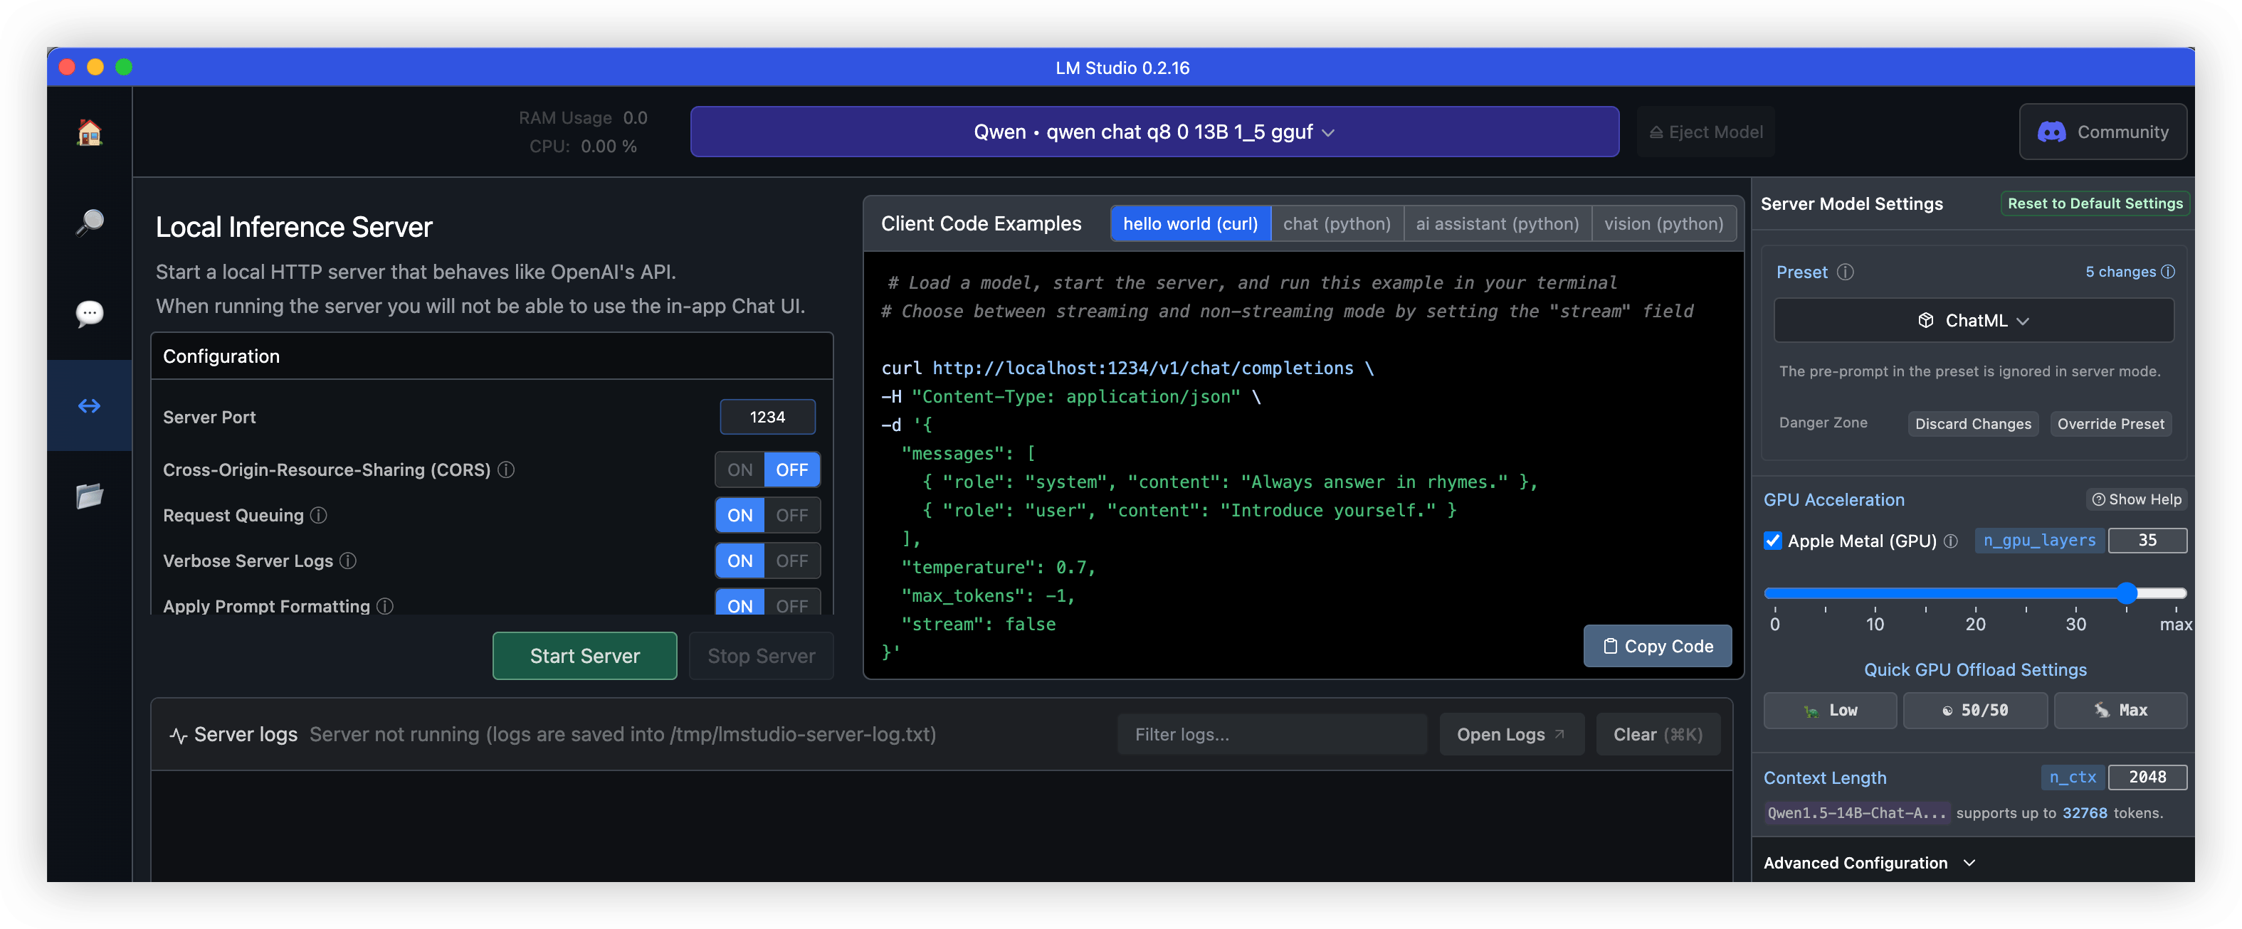
Task: Select the Search icon in sidebar
Action: pos(90,223)
